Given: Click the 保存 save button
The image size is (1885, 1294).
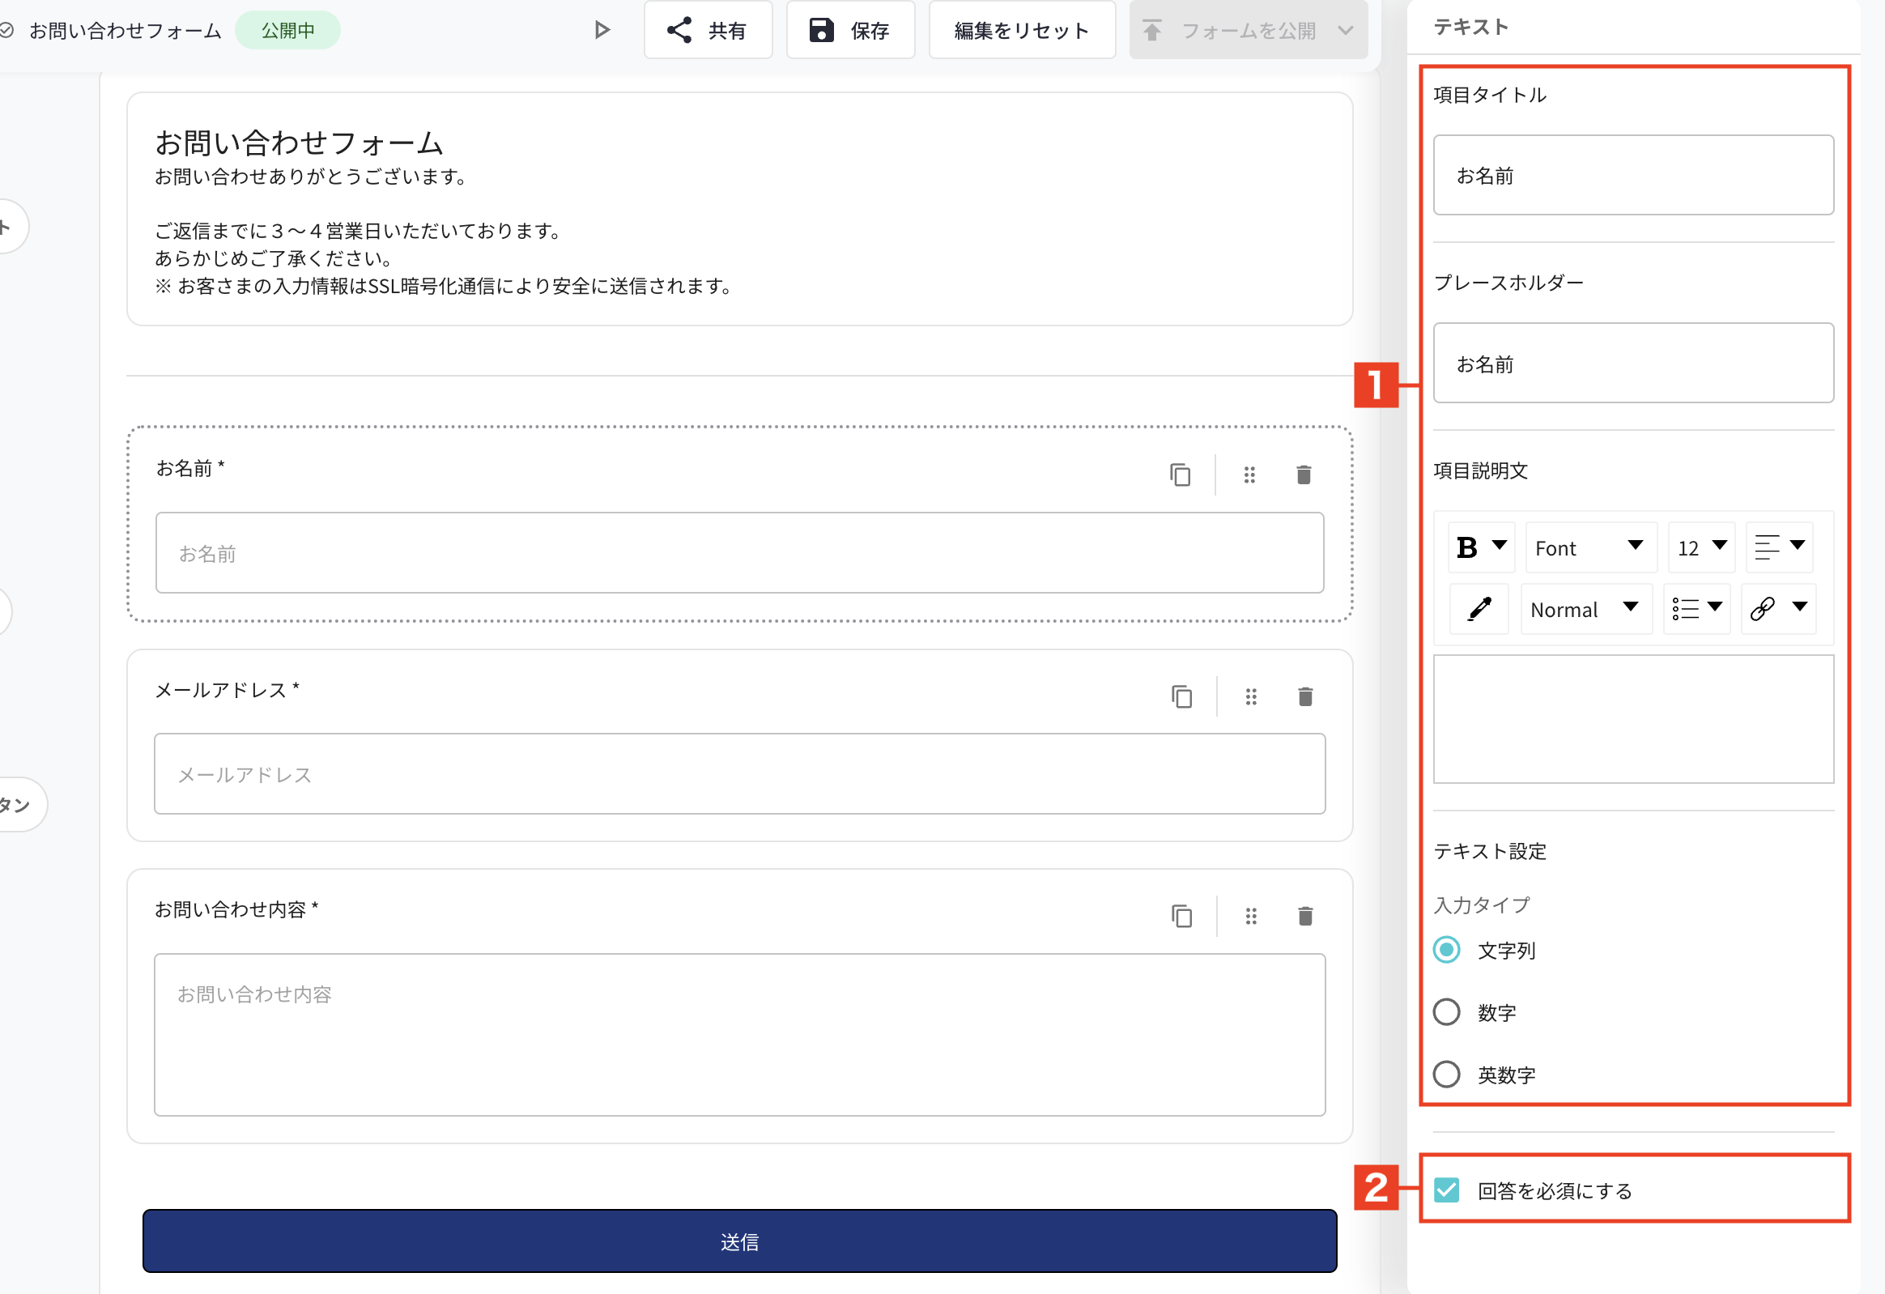Looking at the screenshot, I should [850, 30].
